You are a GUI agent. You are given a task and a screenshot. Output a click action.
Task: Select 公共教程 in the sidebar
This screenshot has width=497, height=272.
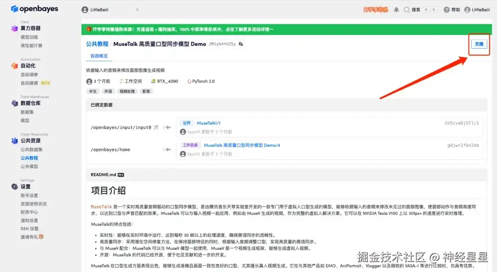[x=29, y=158]
